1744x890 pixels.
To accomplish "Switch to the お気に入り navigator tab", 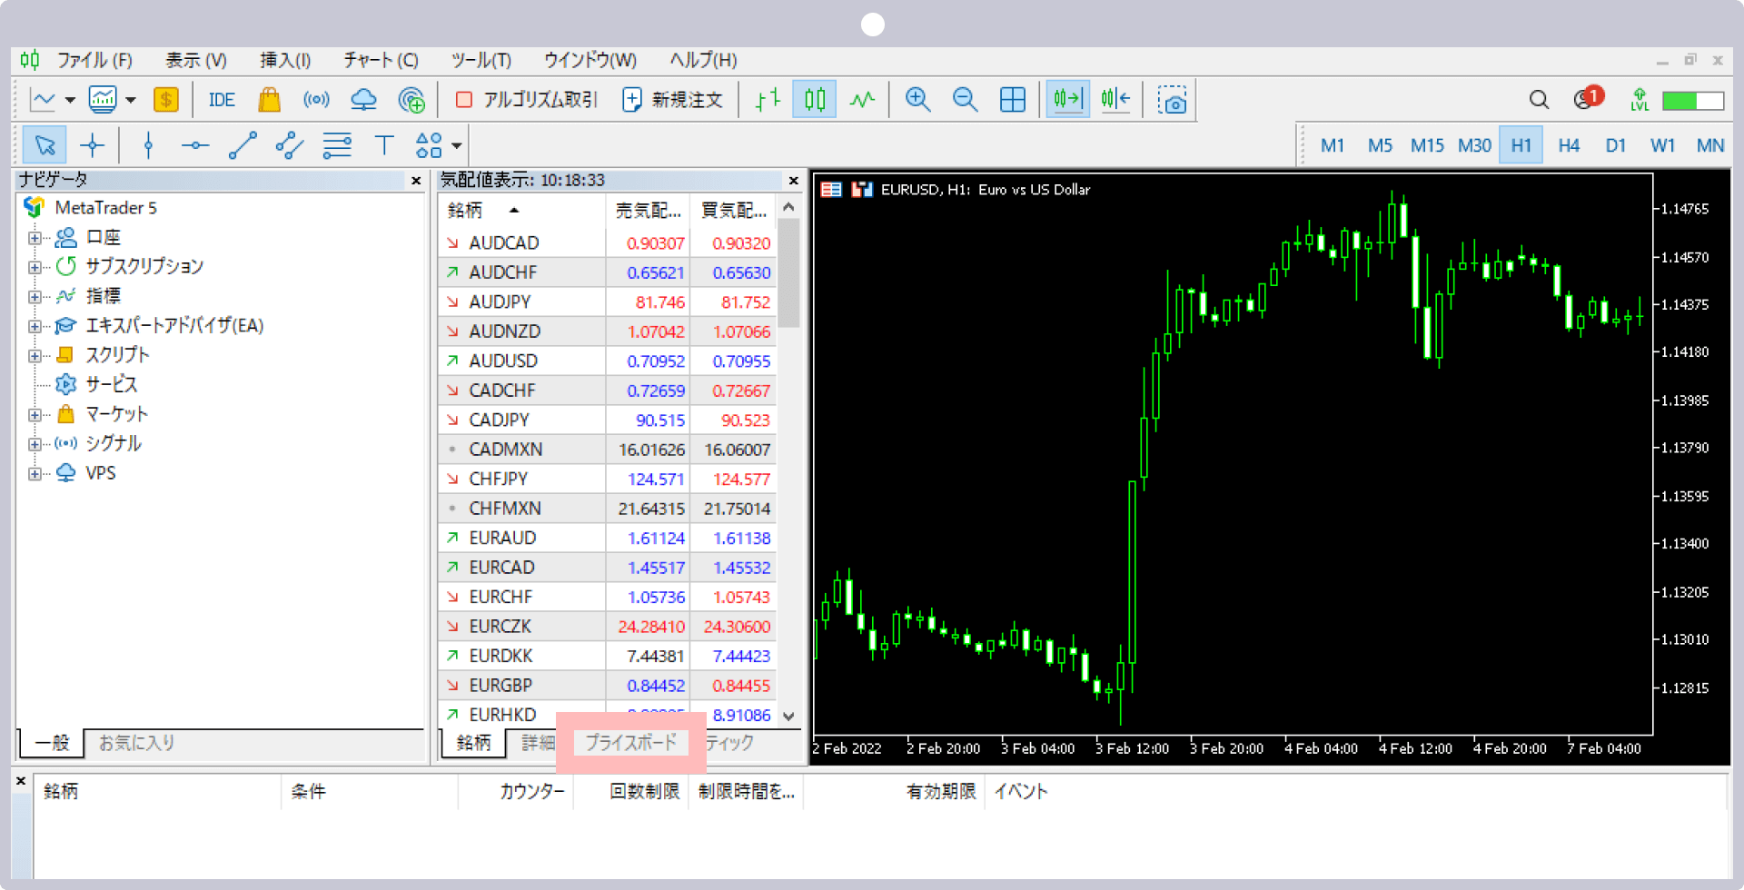I will click(x=136, y=743).
